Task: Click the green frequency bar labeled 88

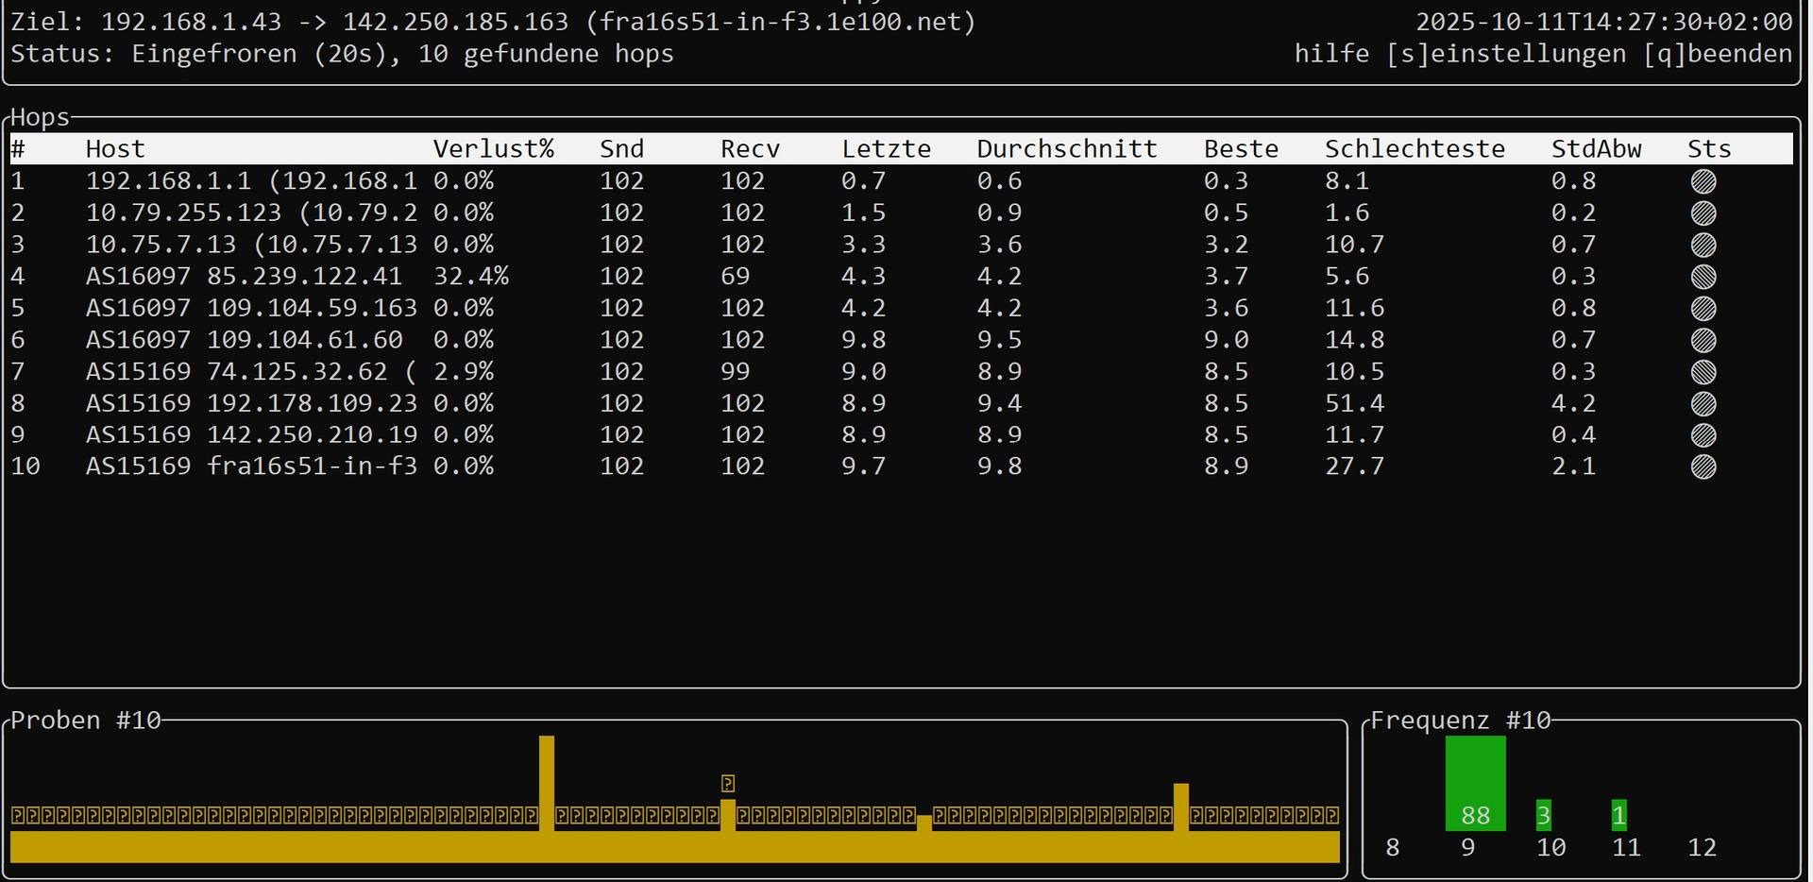Action: tap(1476, 784)
